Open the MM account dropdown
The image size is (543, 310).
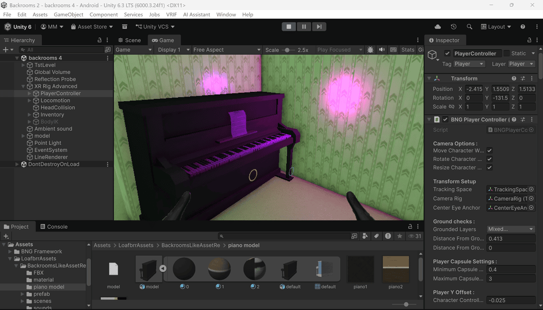click(x=52, y=27)
